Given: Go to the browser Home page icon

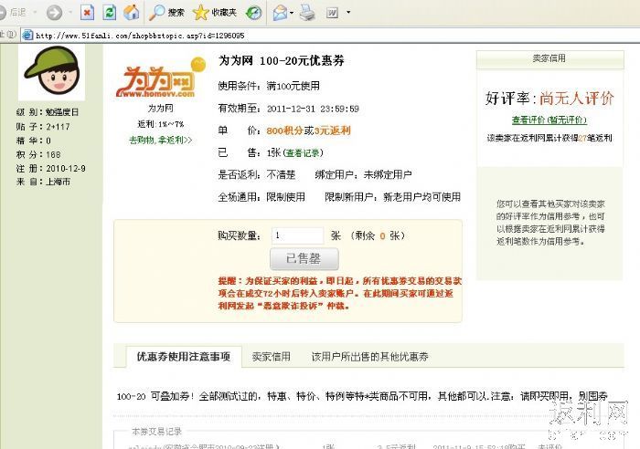Looking at the screenshot, I should point(132,12).
